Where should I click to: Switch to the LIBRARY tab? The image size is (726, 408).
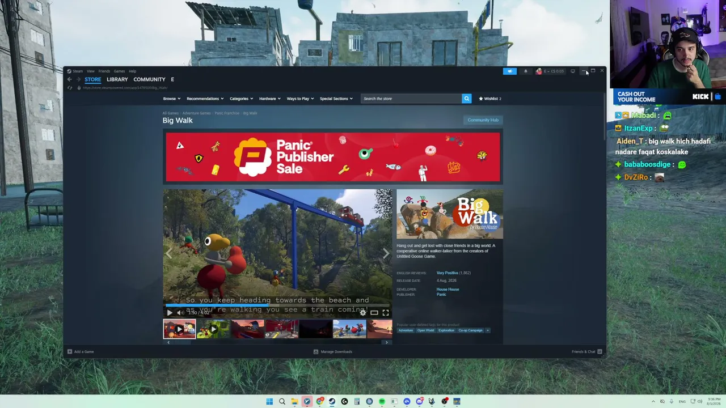[117, 79]
